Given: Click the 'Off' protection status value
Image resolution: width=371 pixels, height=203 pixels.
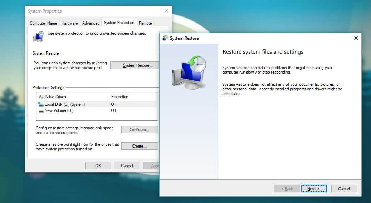Looking at the screenshot, I should (113, 110).
